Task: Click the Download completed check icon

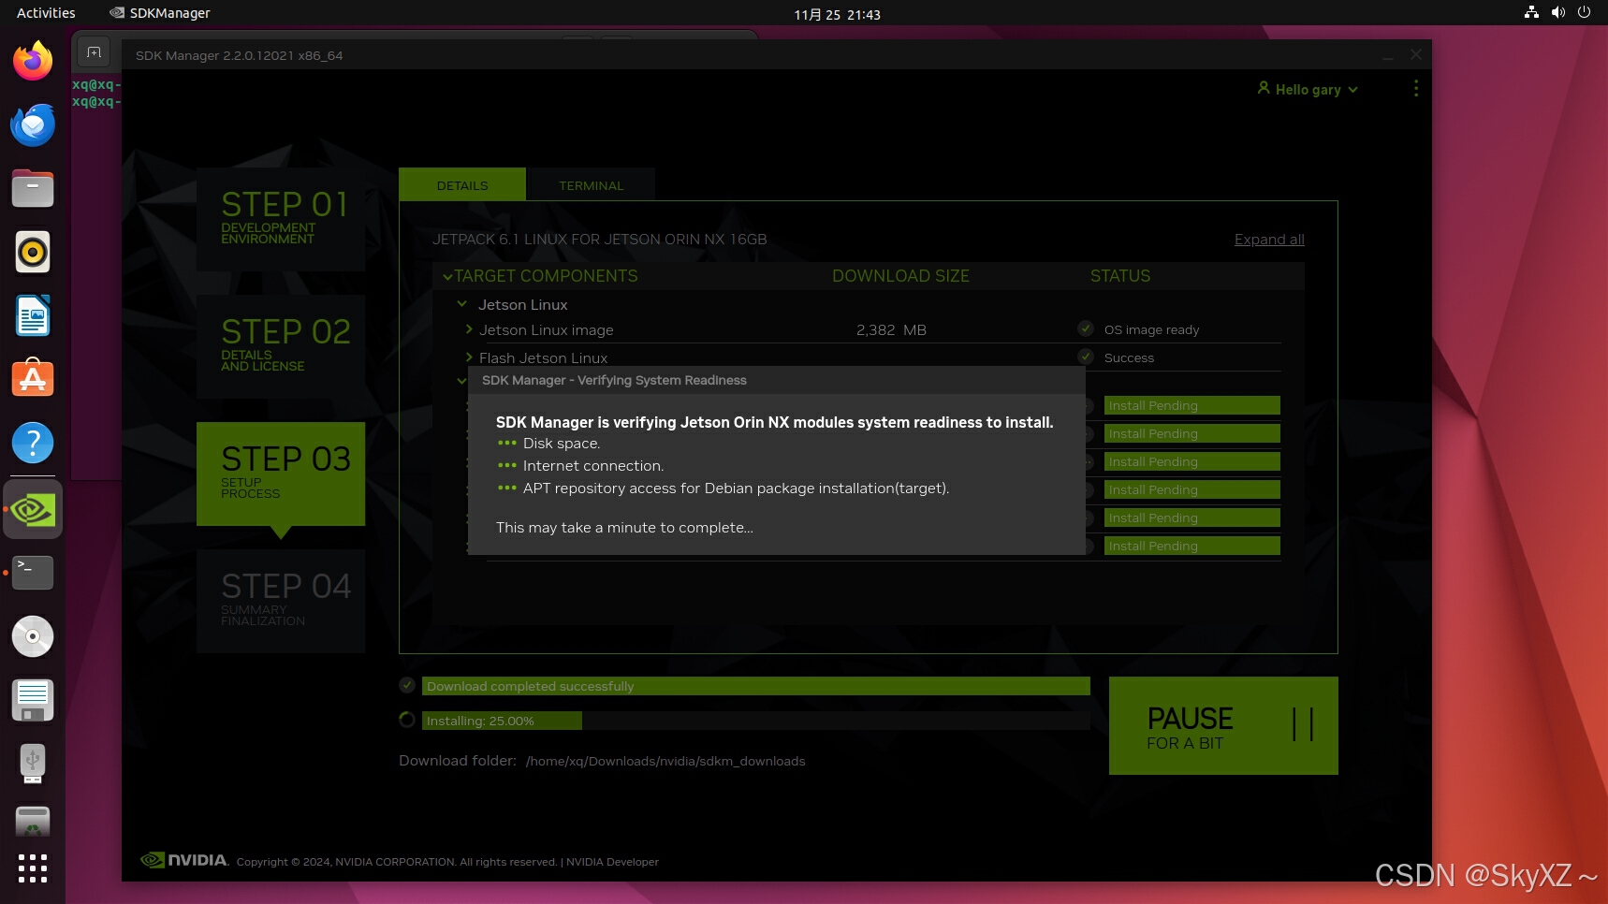Action: (x=407, y=685)
